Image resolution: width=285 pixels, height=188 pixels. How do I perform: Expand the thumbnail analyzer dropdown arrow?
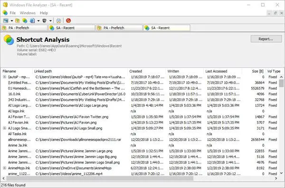tap(12, 21)
